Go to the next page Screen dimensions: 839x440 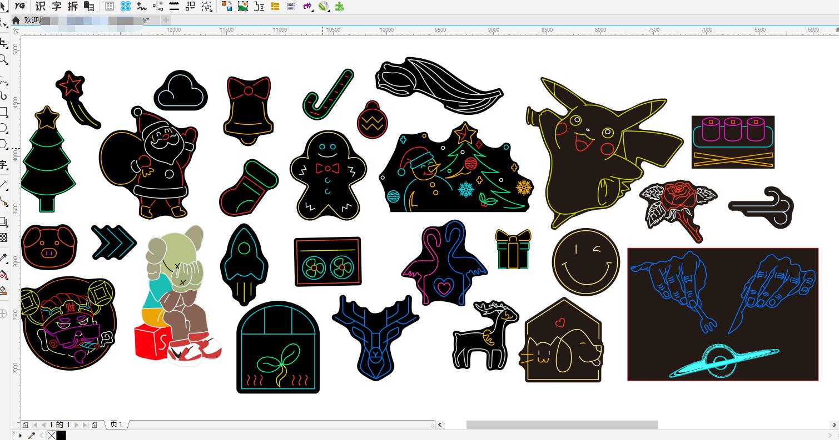click(77, 425)
